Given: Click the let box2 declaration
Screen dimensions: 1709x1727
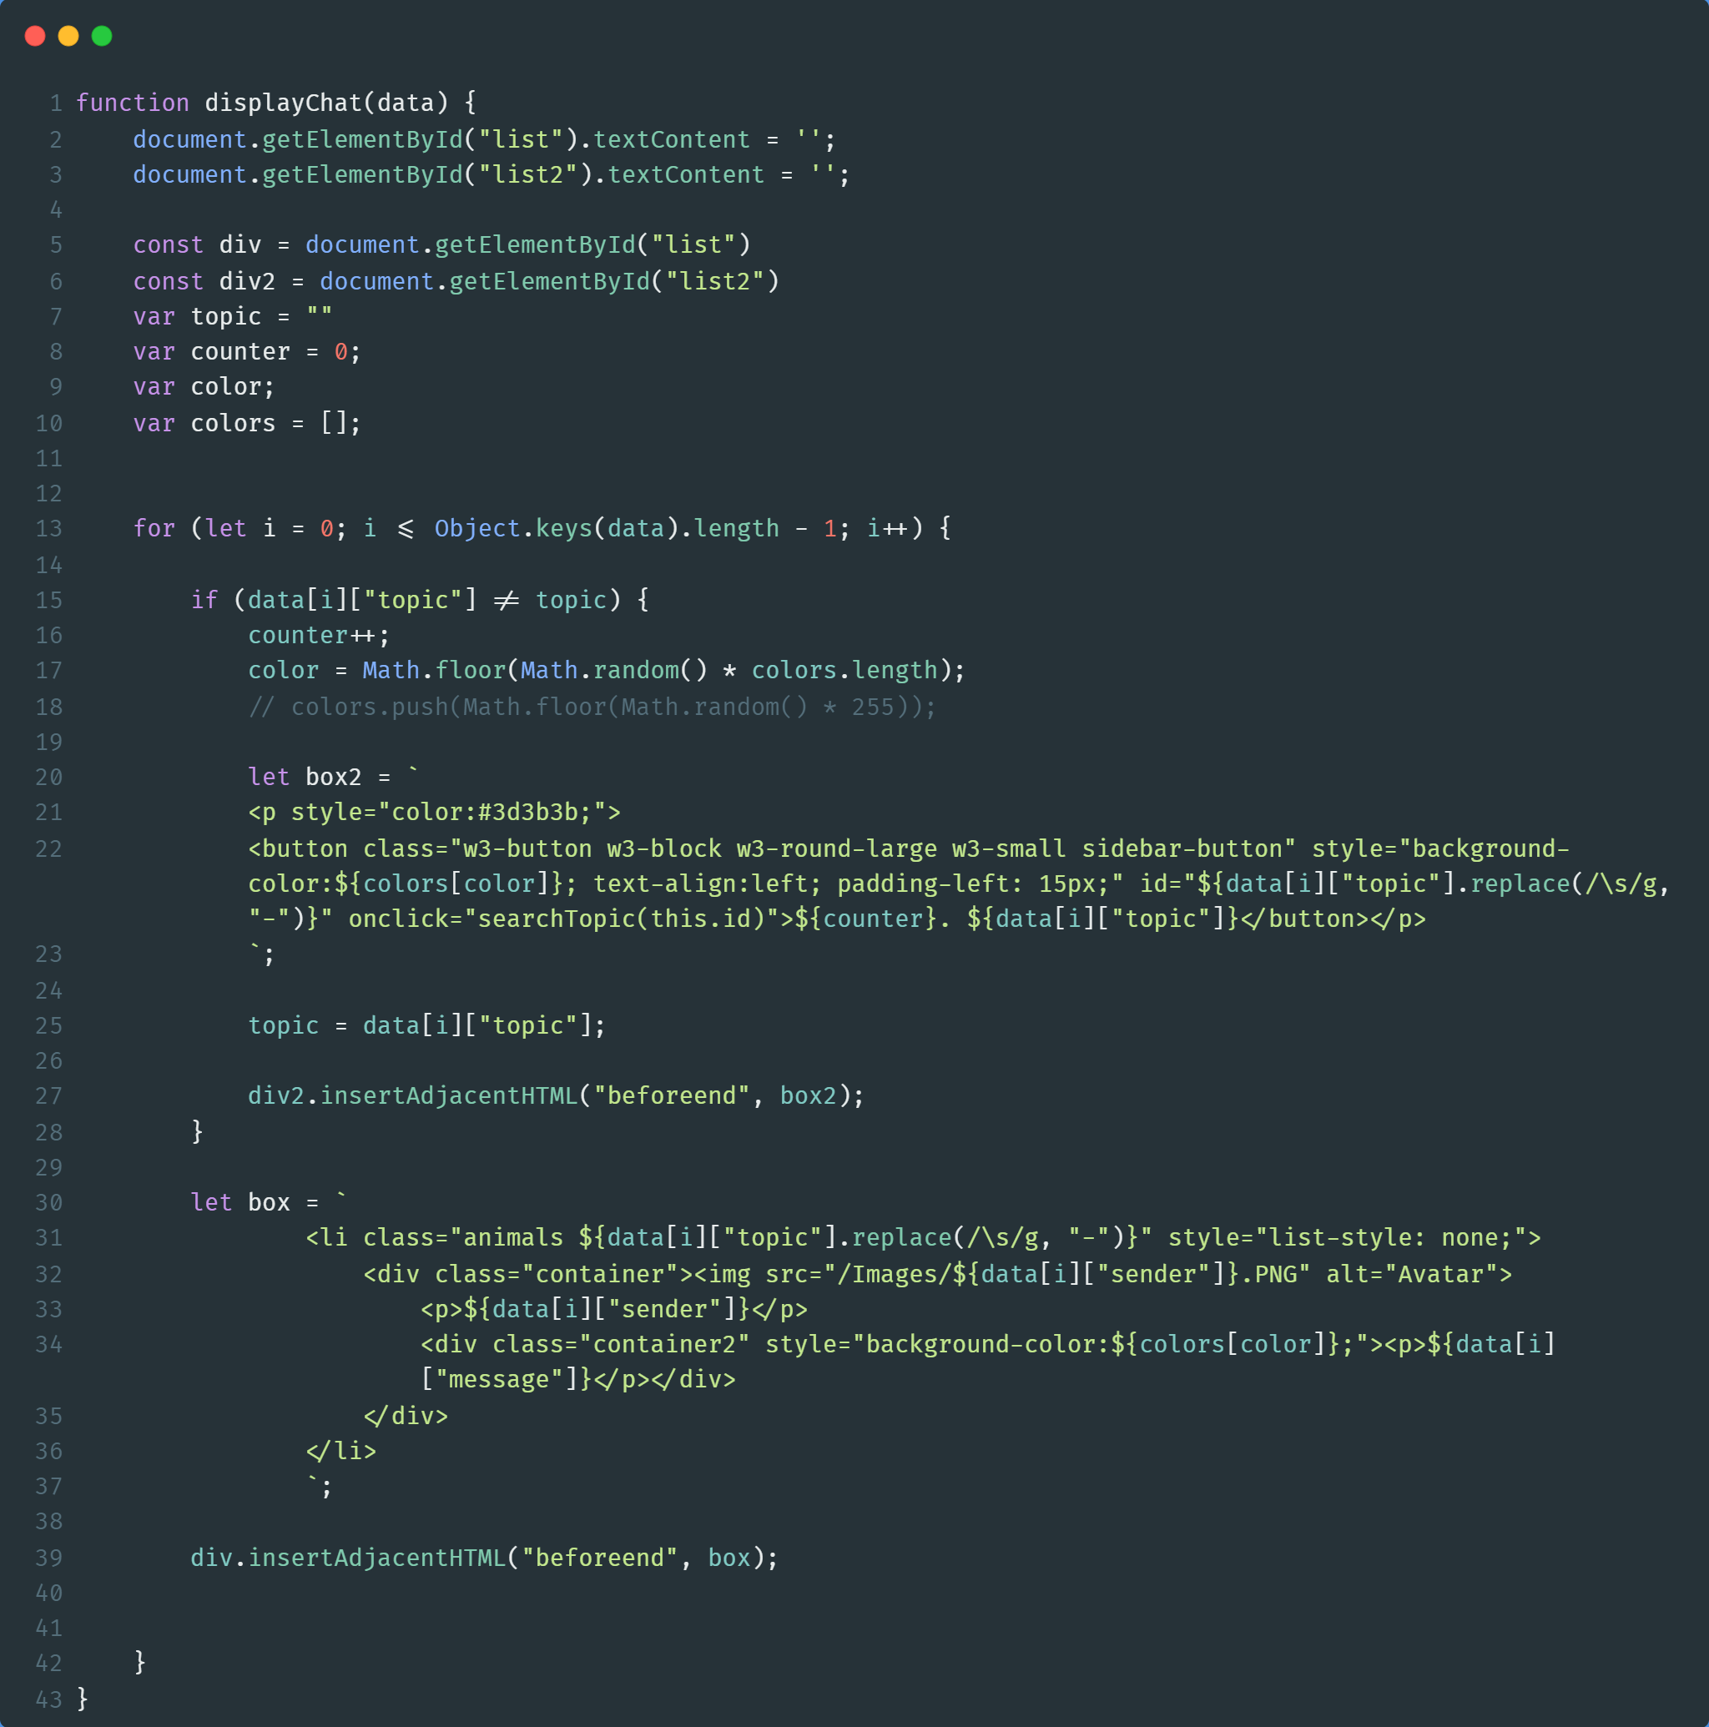Looking at the screenshot, I should [x=304, y=777].
